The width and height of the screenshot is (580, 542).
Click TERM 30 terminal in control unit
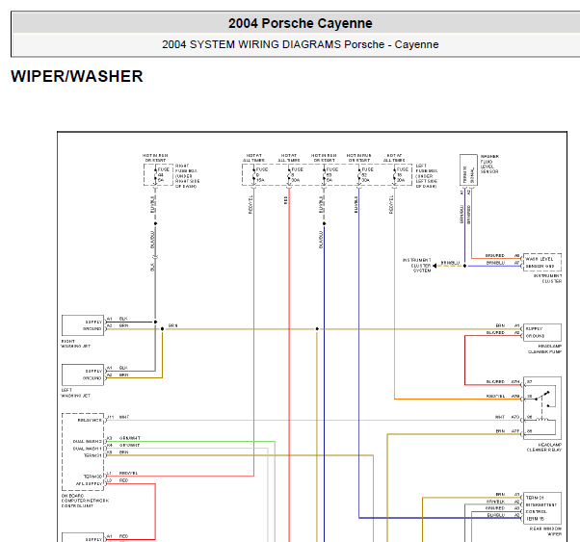pos(92,477)
